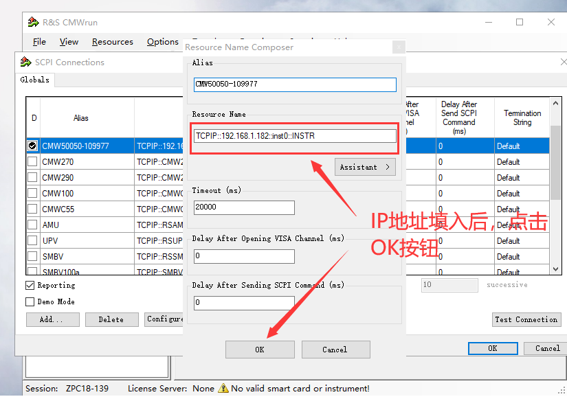Screen dimensions: 567x399
Task: Expand the Assistant button menu
Action: (365, 167)
